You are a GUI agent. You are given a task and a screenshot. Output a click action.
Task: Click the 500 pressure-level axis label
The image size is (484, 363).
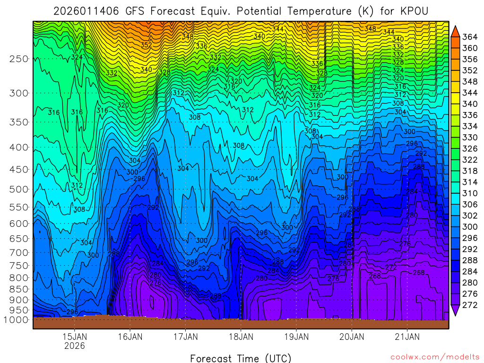[19, 189]
